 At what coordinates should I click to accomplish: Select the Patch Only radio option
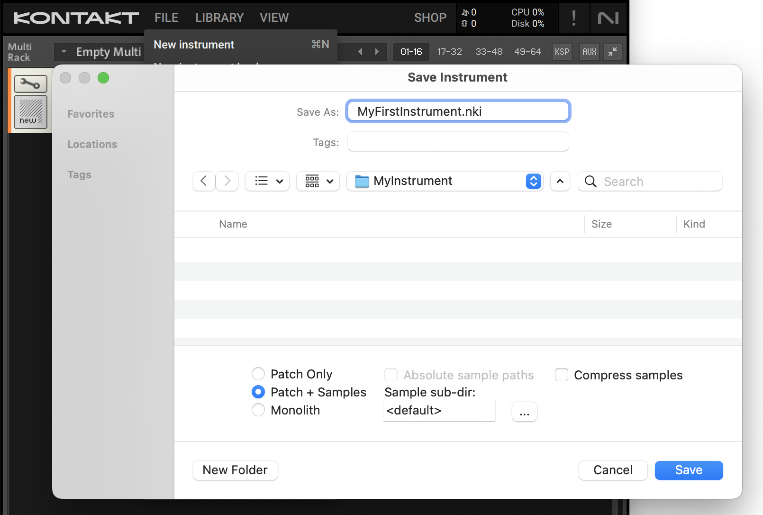[x=258, y=374]
